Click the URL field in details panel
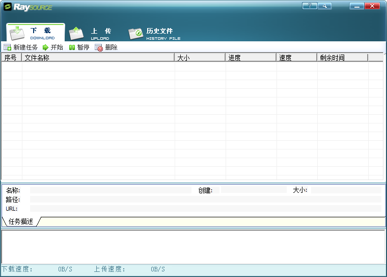Screen dimensions: 387x277 (x=205, y=208)
